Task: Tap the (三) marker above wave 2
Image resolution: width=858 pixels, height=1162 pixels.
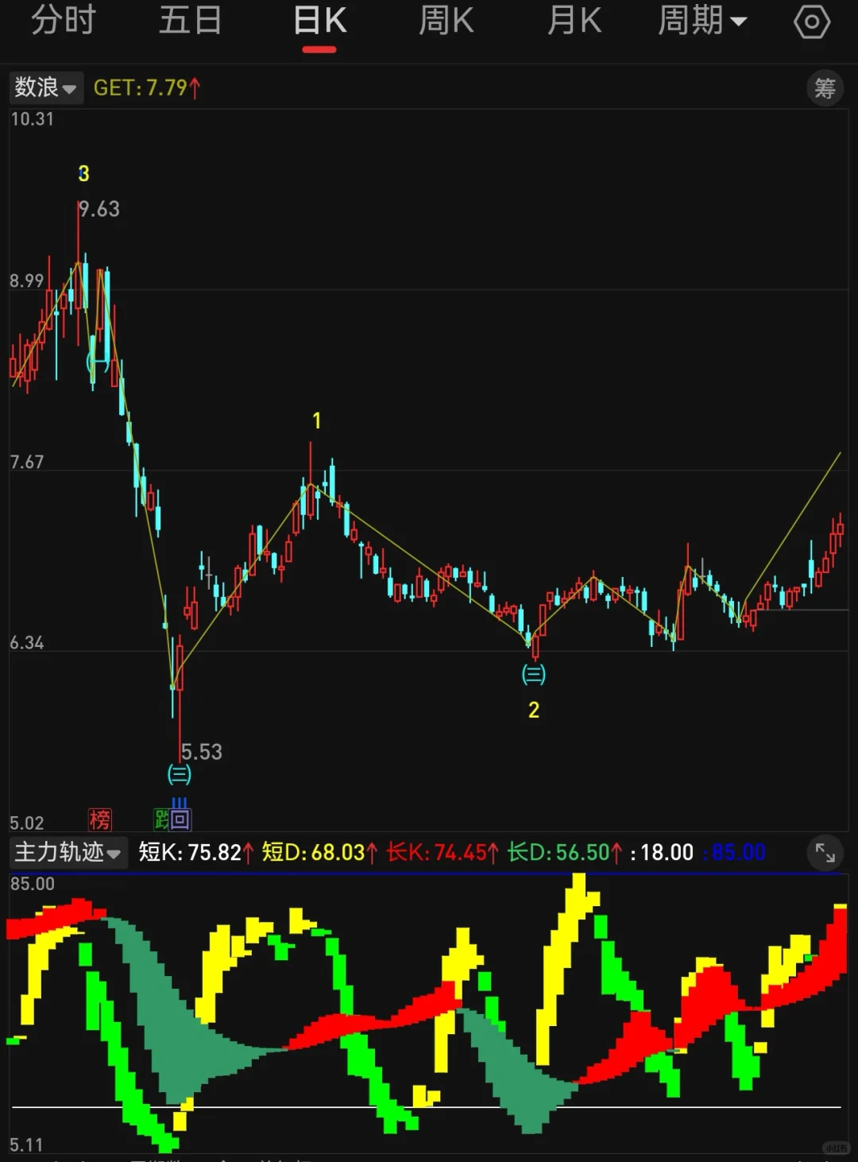Action: tap(533, 675)
